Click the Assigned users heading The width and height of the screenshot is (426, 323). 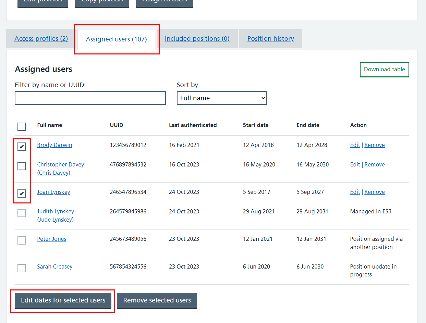coord(44,69)
